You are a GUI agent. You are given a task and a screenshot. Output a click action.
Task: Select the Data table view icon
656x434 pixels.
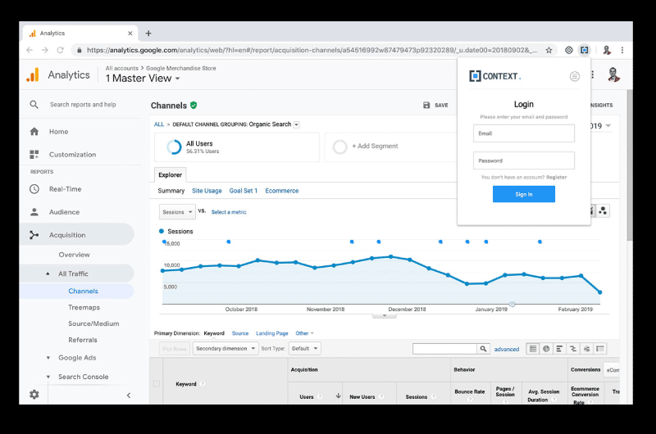(532, 349)
